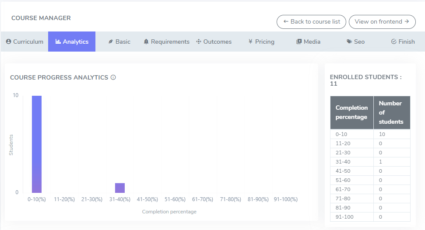Click the info icon beside Course Progress Analytics

click(113, 77)
